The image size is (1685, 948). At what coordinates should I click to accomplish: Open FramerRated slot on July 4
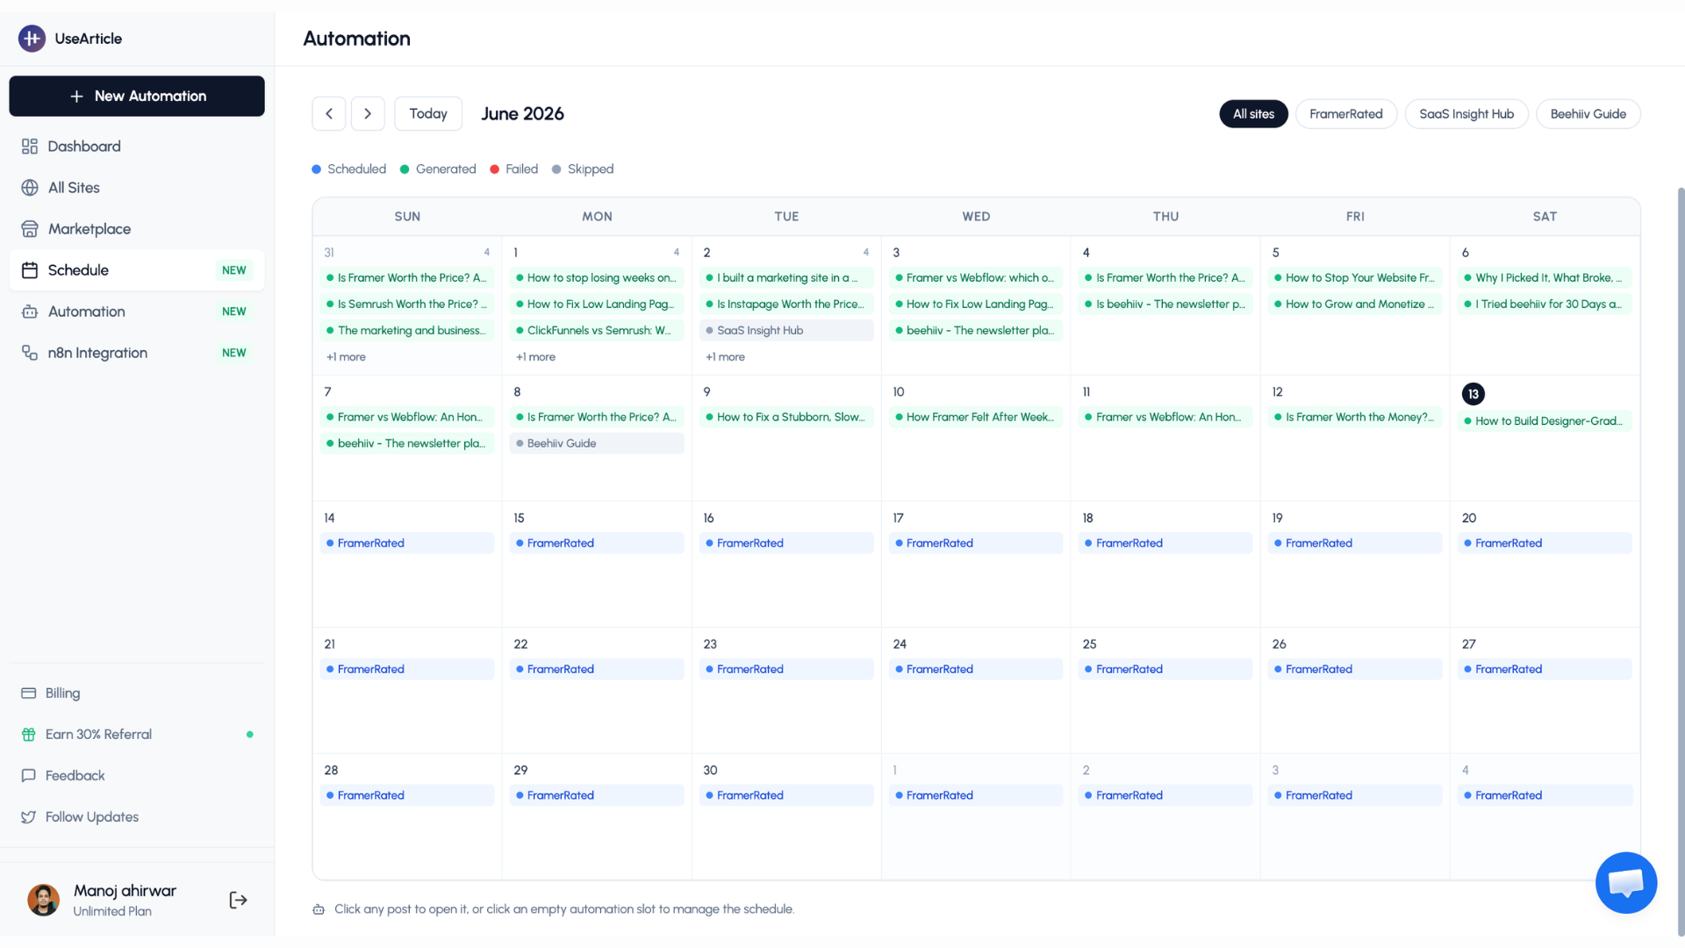click(1545, 795)
